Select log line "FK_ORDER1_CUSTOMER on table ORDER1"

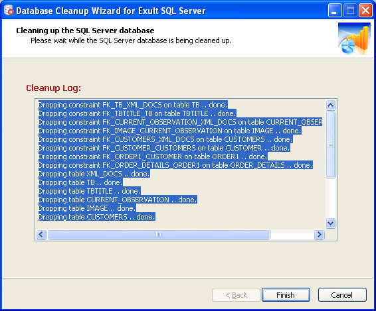153,156
